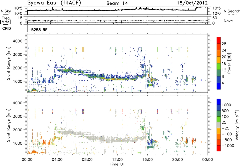Click the '-500' label on velocity colorbar
Screen dimensions: 240x166
227,140
